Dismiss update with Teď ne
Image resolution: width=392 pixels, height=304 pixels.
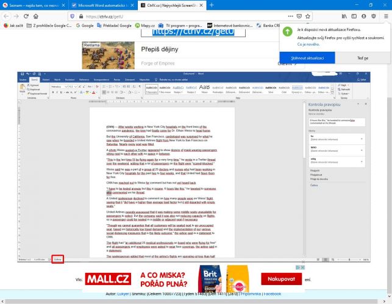(363, 58)
